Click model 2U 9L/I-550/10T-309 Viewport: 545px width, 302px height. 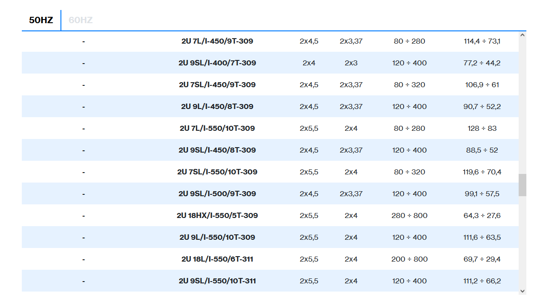pos(217,238)
